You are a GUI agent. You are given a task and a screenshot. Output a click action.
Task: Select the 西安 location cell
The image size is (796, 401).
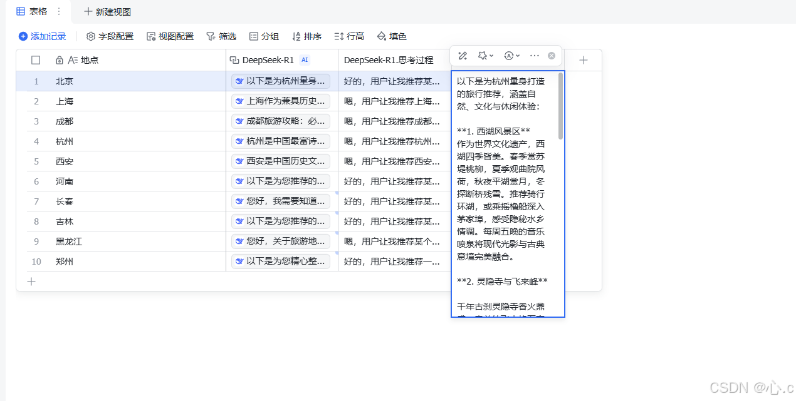(138, 161)
